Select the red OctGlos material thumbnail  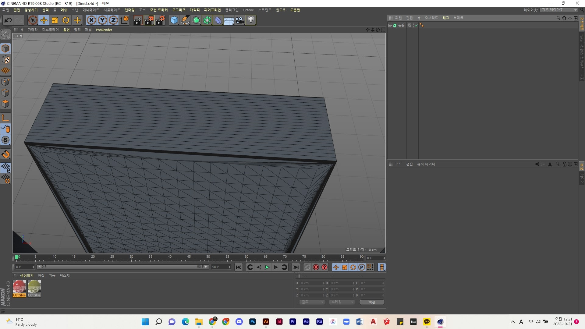pos(19,288)
